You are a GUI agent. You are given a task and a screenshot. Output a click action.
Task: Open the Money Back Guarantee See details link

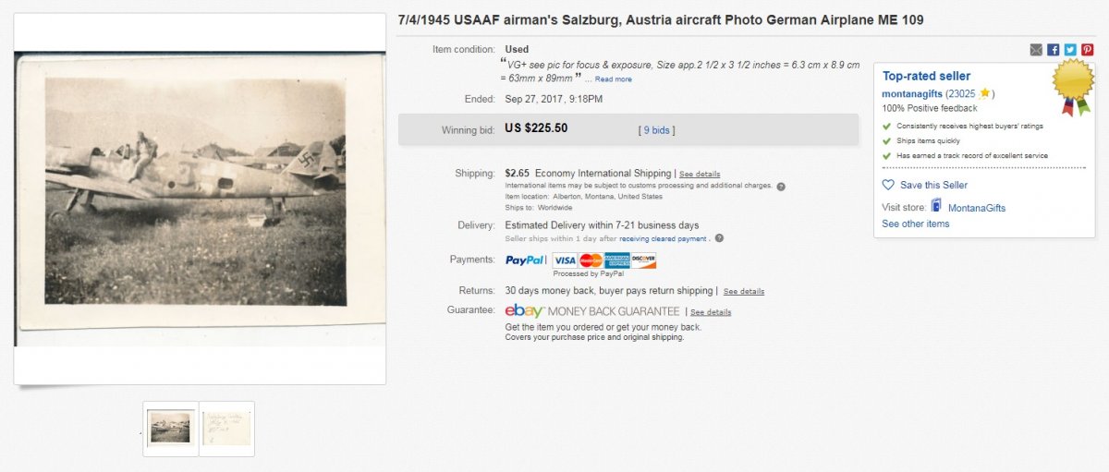pyautogui.click(x=711, y=312)
